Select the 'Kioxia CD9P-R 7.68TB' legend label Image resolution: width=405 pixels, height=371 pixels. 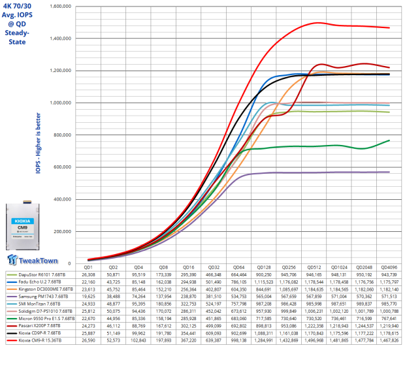click(x=40, y=333)
